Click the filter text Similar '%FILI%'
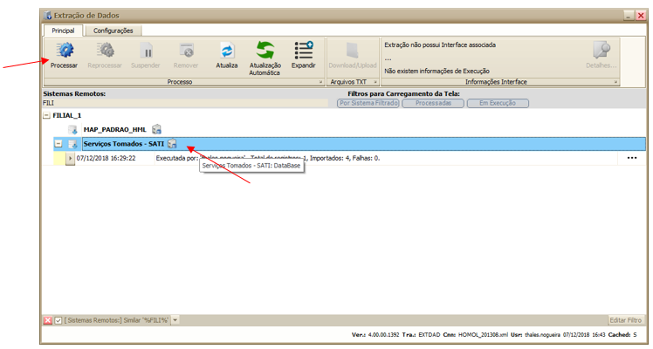 (x=116, y=320)
